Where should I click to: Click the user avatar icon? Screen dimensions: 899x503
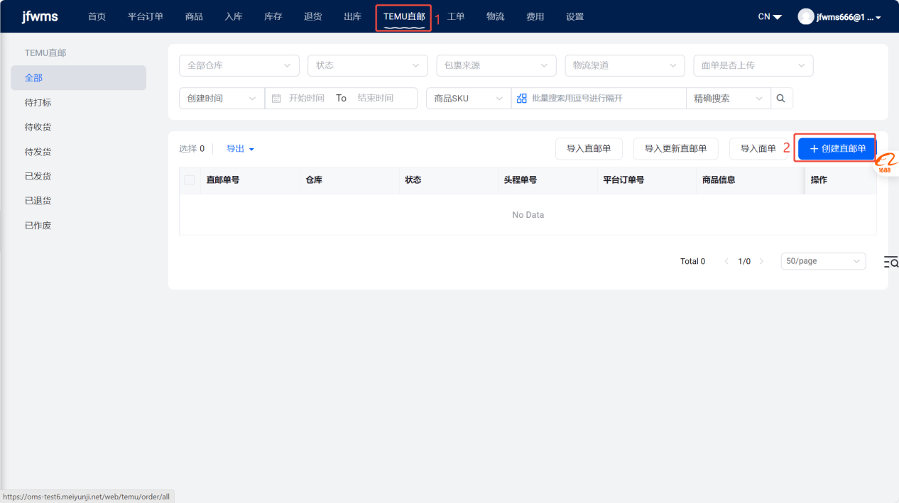click(x=805, y=16)
